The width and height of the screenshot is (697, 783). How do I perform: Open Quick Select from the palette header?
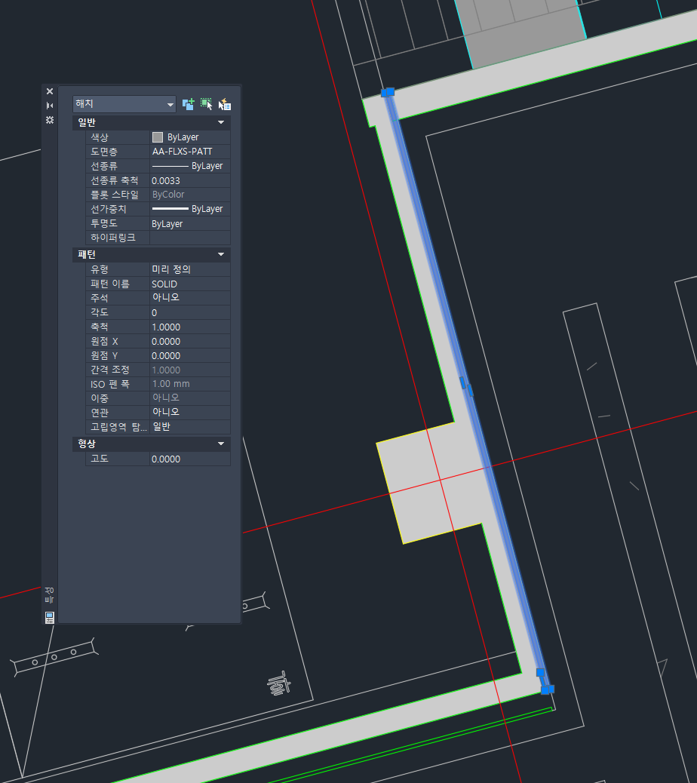pyautogui.click(x=224, y=104)
